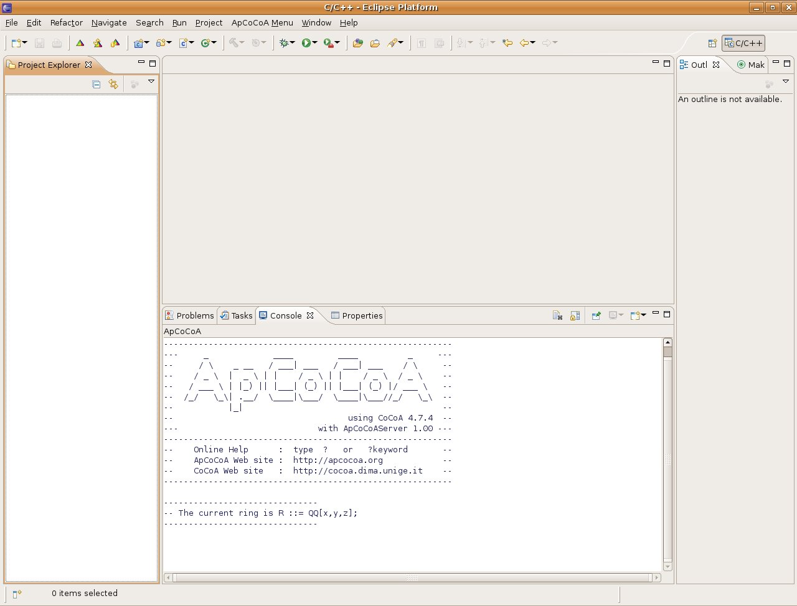Click the Open Console icon
The width and height of the screenshot is (797, 606).
pos(635,315)
